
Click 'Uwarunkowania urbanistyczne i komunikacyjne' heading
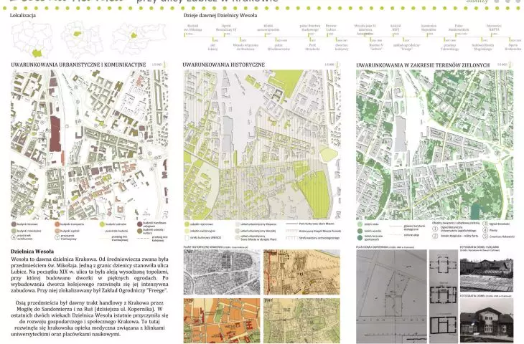coord(78,64)
